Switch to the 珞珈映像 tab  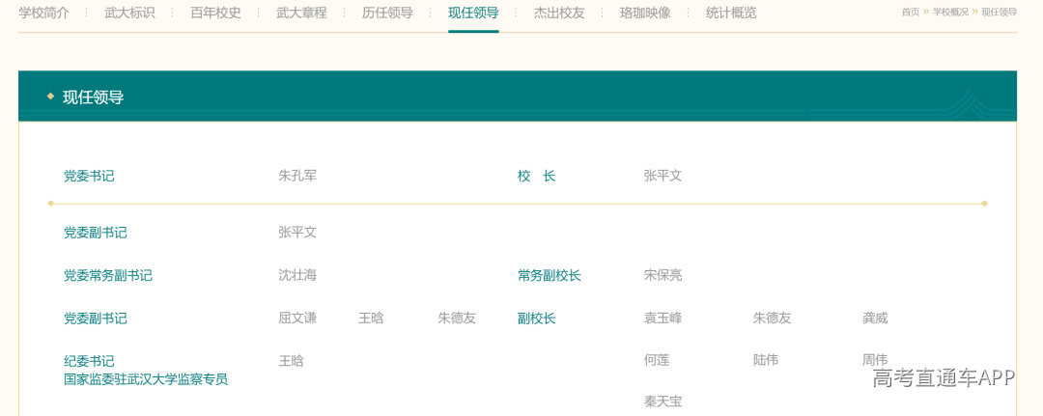(x=645, y=13)
